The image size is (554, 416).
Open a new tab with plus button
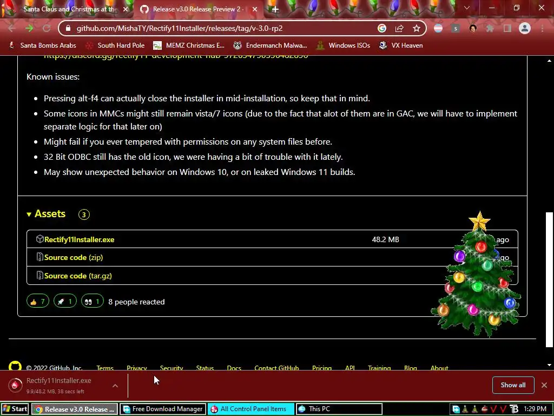point(275,9)
